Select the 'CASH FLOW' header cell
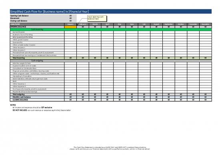Image resolution: width=220 pixels, height=155 pixels. (37, 24)
